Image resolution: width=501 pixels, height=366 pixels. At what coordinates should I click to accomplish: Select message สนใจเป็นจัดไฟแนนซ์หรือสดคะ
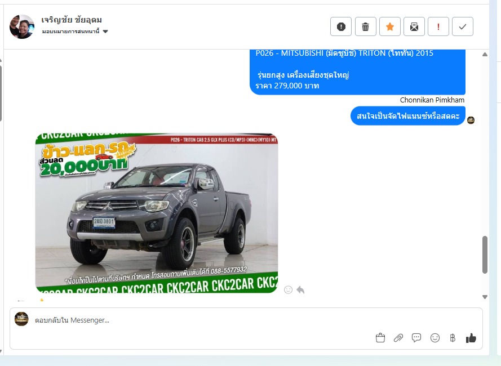pyautogui.click(x=407, y=116)
